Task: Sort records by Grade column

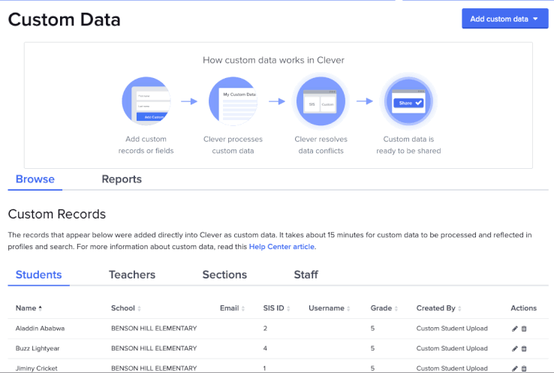Action: (x=384, y=308)
